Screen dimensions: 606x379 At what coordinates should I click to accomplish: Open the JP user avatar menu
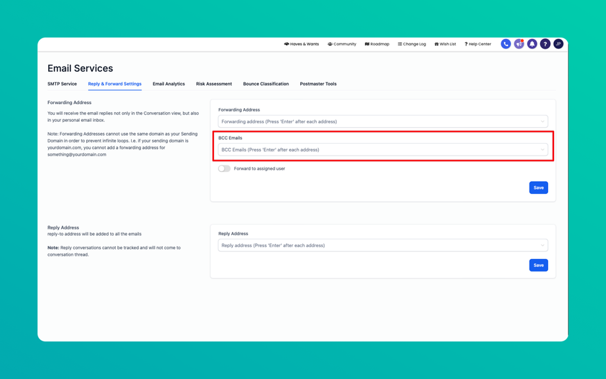click(x=558, y=44)
